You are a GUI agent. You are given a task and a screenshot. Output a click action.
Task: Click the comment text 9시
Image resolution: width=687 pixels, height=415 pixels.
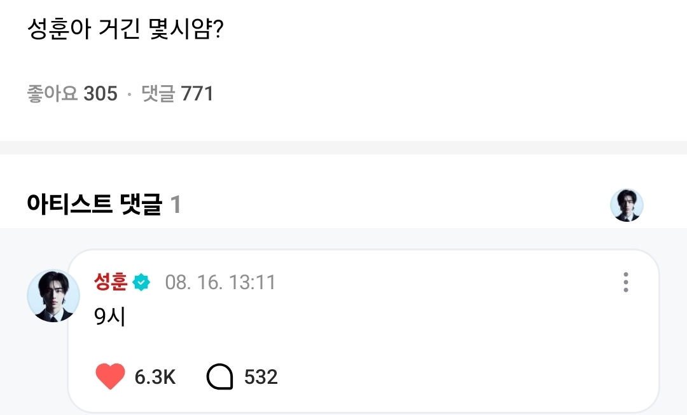click(x=109, y=317)
